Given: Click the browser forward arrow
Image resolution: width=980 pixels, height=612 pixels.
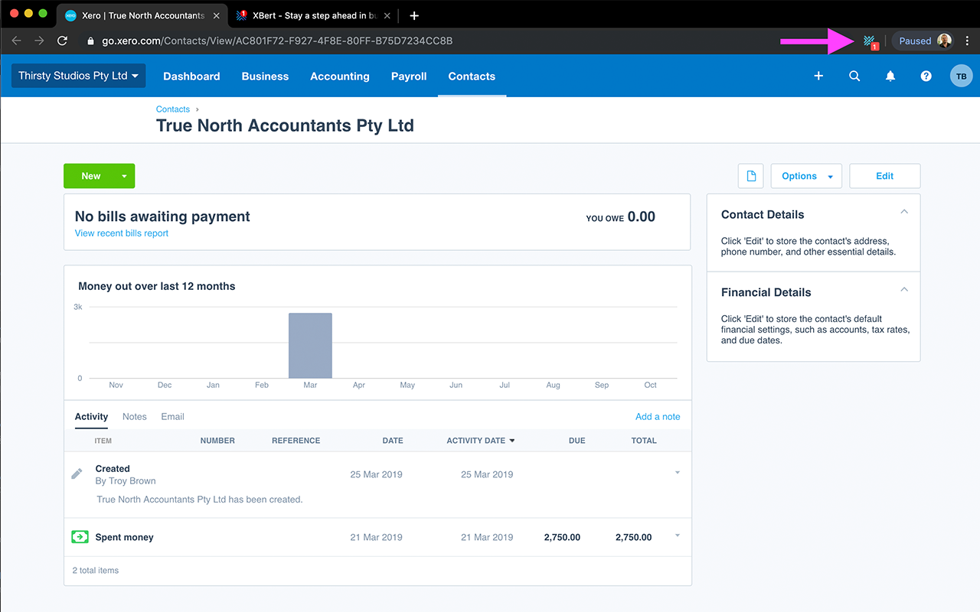Looking at the screenshot, I should point(40,41).
